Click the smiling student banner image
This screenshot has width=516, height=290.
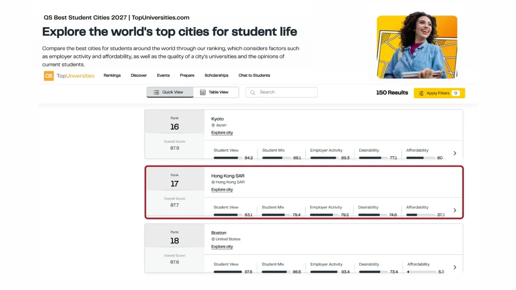417,45
